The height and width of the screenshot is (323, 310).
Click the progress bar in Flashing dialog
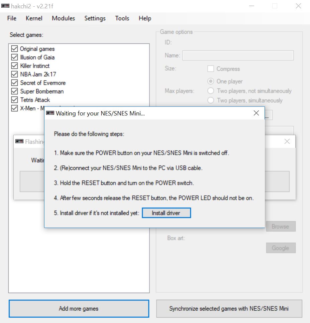click(x=154, y=181)
